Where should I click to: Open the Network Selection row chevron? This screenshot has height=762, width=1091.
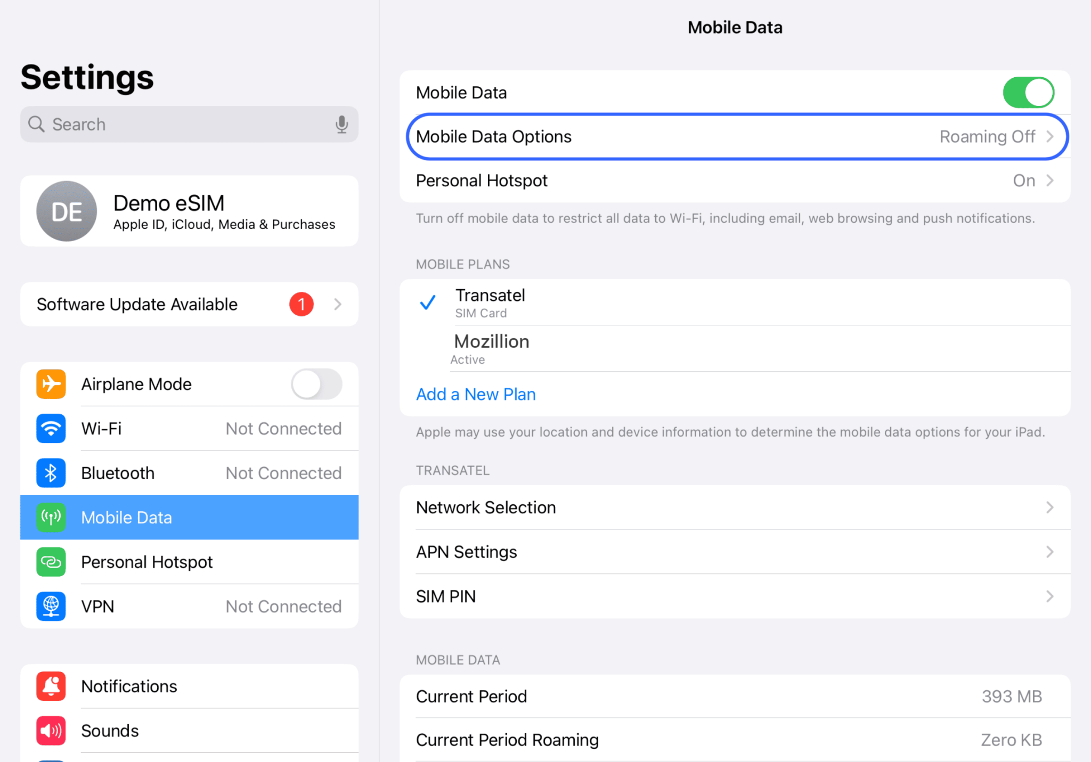[x=1049, y=507]
